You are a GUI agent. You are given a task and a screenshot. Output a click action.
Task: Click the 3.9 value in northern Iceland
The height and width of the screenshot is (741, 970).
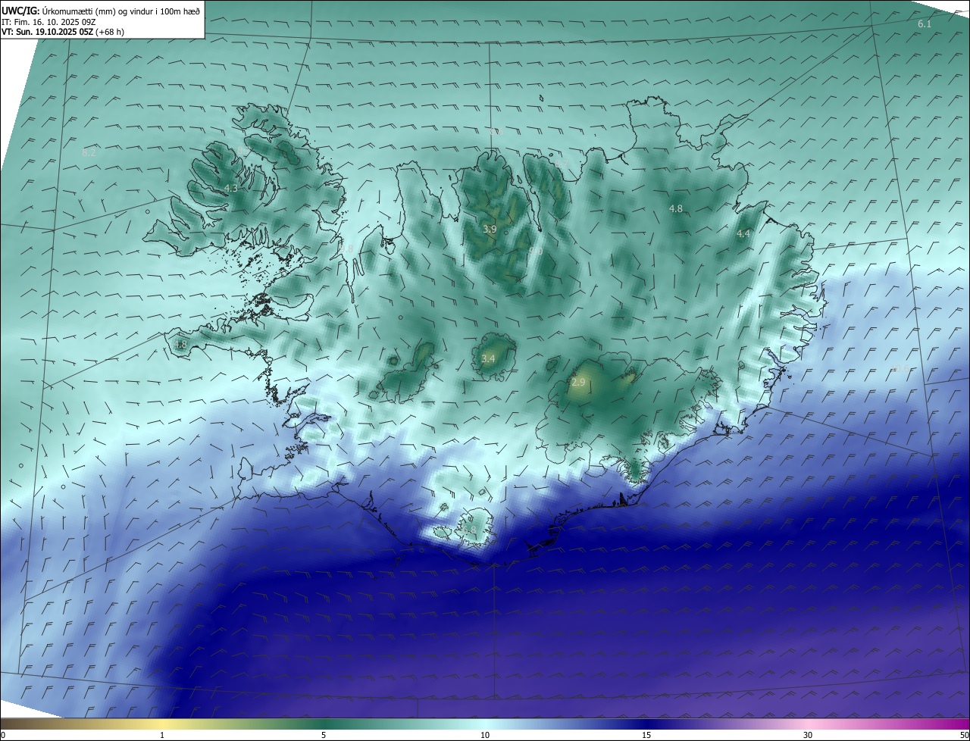(490, 229)
